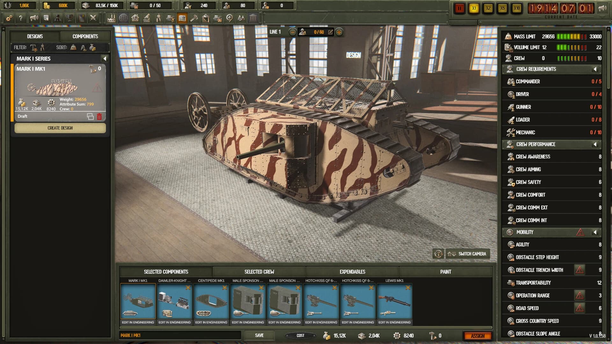Screen dimensions: 612x344
Task: Open the world map globe icon
Action: (123, 18)
